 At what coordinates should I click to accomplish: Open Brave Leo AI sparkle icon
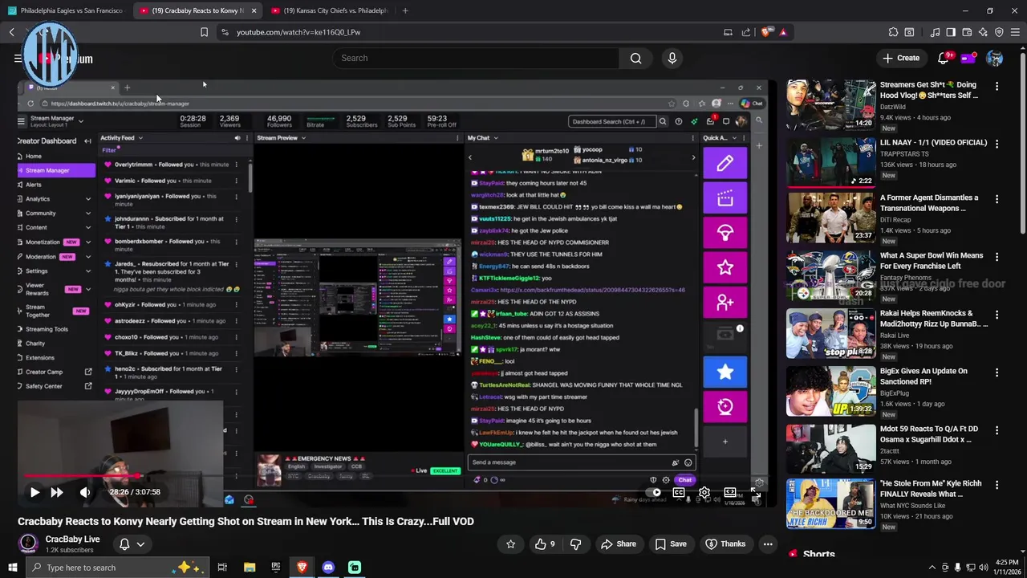(x=983, y=32)
